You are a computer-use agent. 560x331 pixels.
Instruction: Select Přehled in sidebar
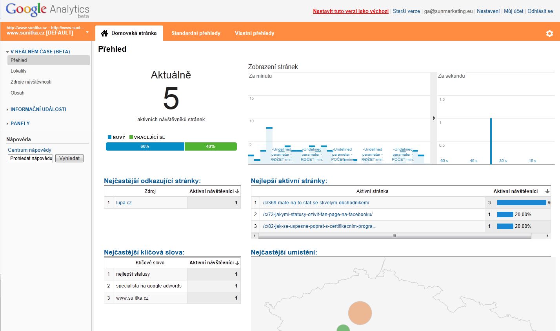(x=49, y=60)
